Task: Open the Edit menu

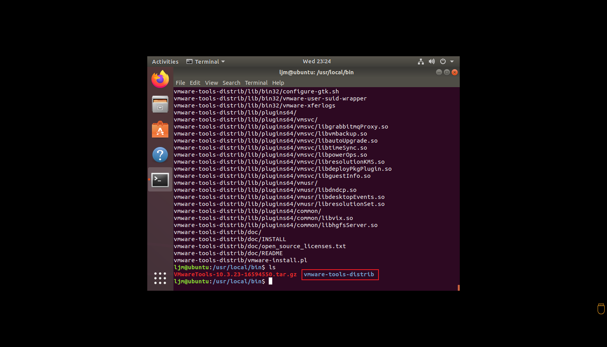Action: point(195,83)
